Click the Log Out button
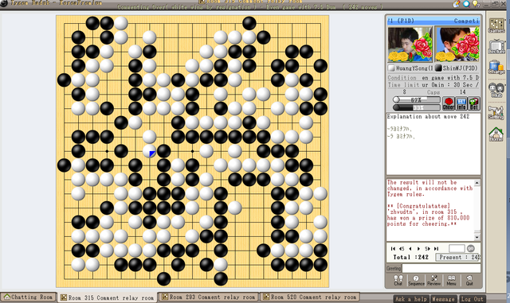The image size is (510, 303). click(472, 299)
